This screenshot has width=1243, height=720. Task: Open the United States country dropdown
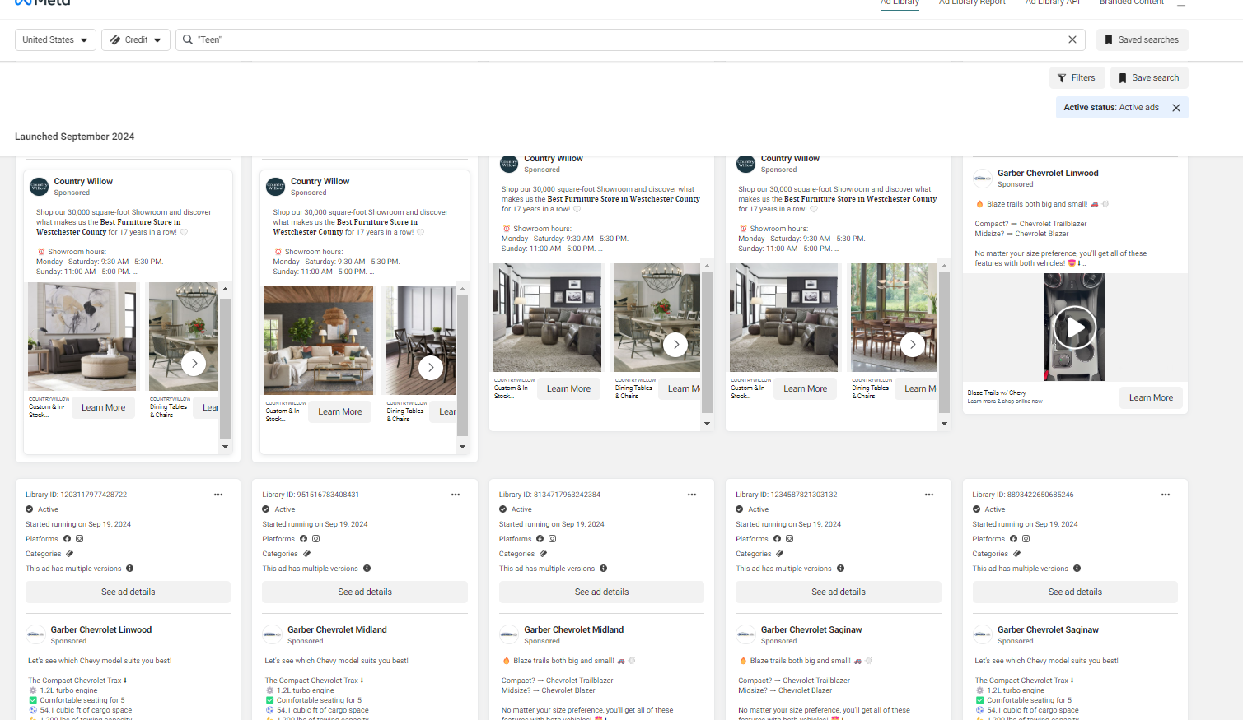[55, 39]
